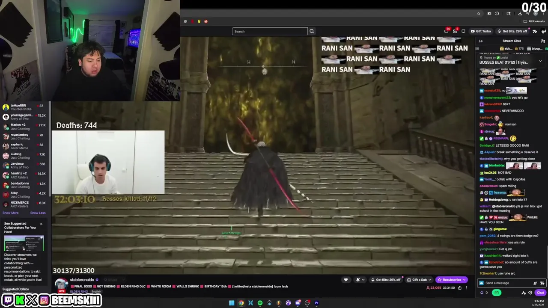548x308 pixels.
Task: Click inside the Twitch search field
Action: click(x=270, y=31)
